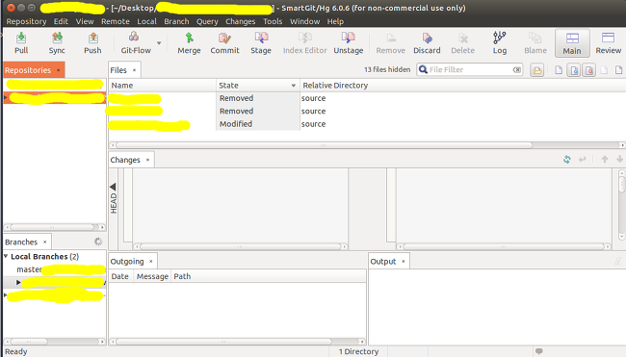Viewport: 626px width, 357px height.
Task: Expand the Git-Flow dropdown arrow
Action: [x=159, y=42]
